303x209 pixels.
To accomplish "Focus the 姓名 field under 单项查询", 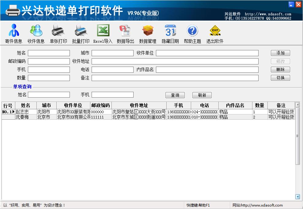I will coord(49,95).
